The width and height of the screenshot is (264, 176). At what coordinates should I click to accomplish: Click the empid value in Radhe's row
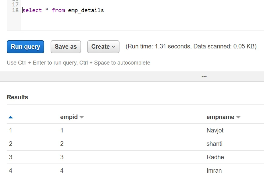(x=62, y=157)
